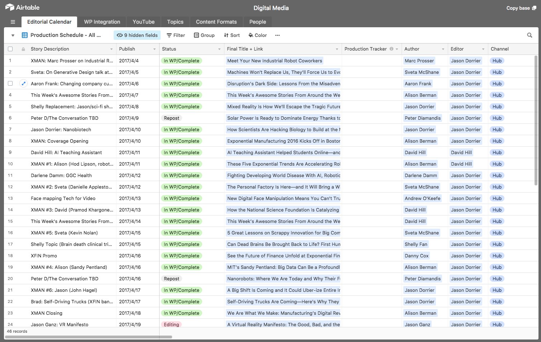Viewport: 541px width, 342px height.
Task: Switch to People tab
Action: click(x=258, y=22)
